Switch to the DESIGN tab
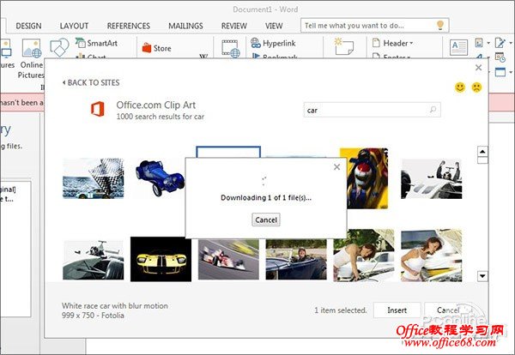515x355 pixels. tap(28, 26)
